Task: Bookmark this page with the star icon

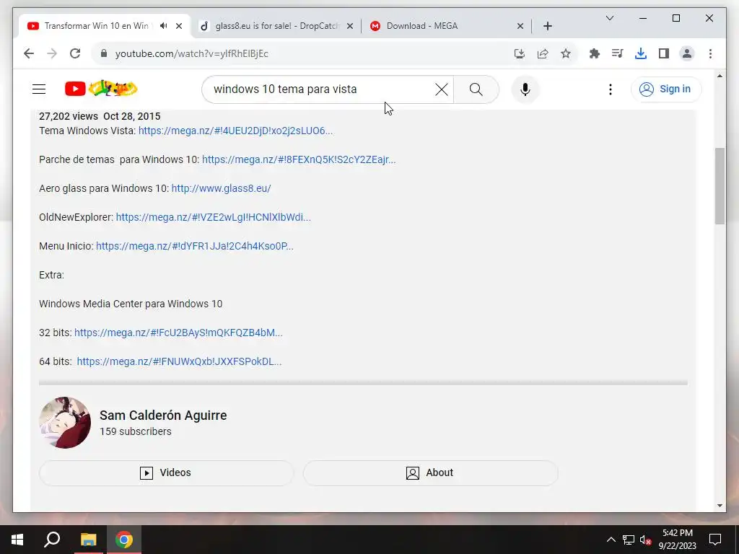Action: coord(566,53)
